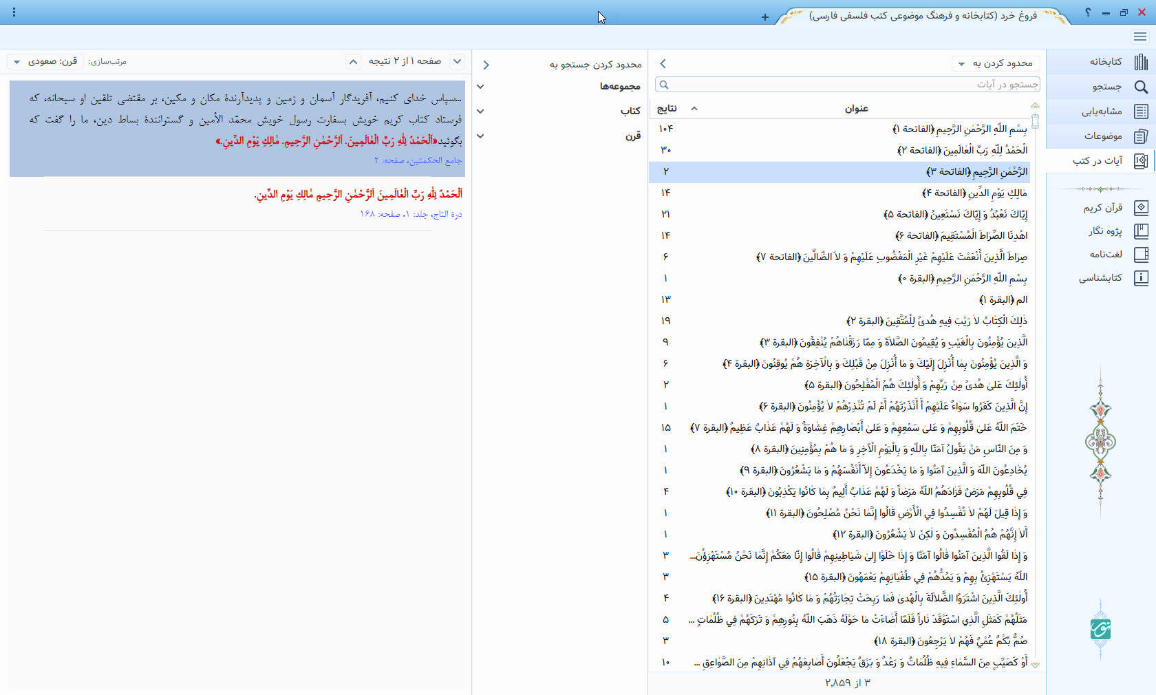Select verse بسم الله الرحمن الرحیم الفاتحة ۱
This screenshot has height=695, width=1156.
coord(839,129)
